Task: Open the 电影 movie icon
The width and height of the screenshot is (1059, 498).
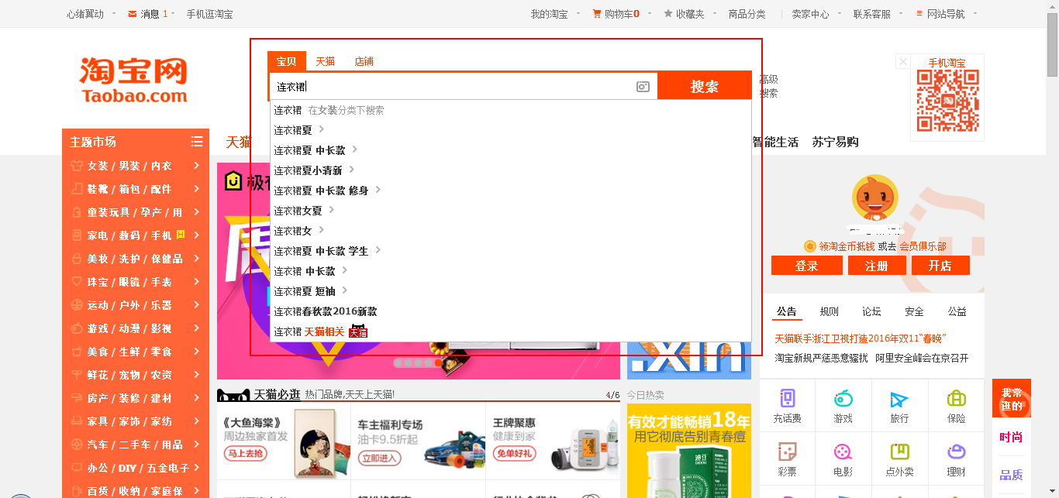Action: pos(843,452)
